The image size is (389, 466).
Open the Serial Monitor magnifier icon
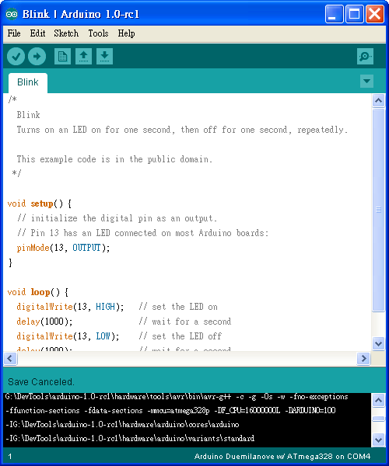(365, 57)
